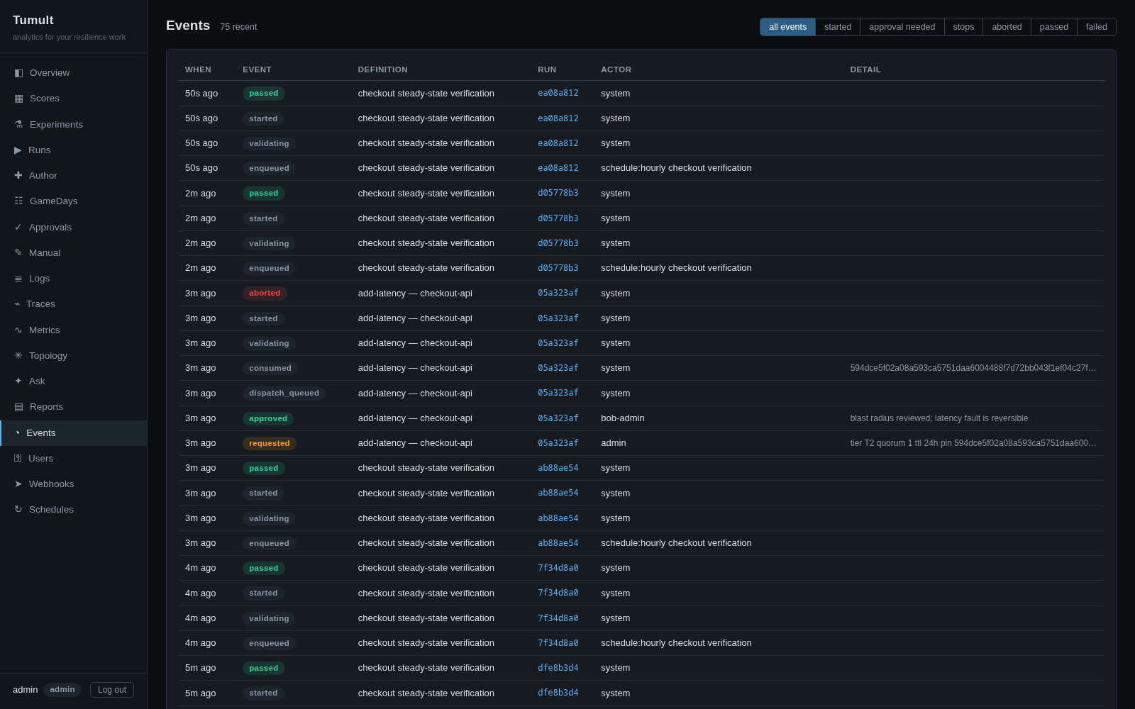1135x709 pixels.
Task: Click the red 'aborted' status badge
Action: pyautogui.click(x=265, y=293)
